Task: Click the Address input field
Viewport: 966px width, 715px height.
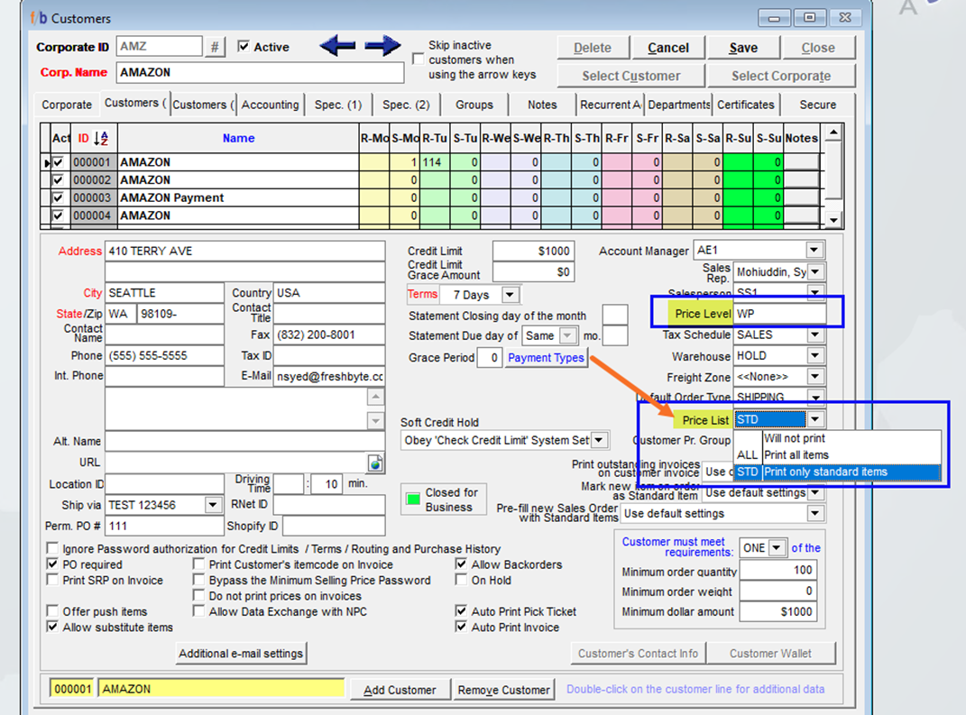Action: (x=244, y=252)
